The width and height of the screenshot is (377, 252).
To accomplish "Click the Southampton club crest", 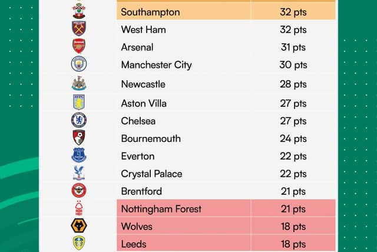I will (79, 11).
